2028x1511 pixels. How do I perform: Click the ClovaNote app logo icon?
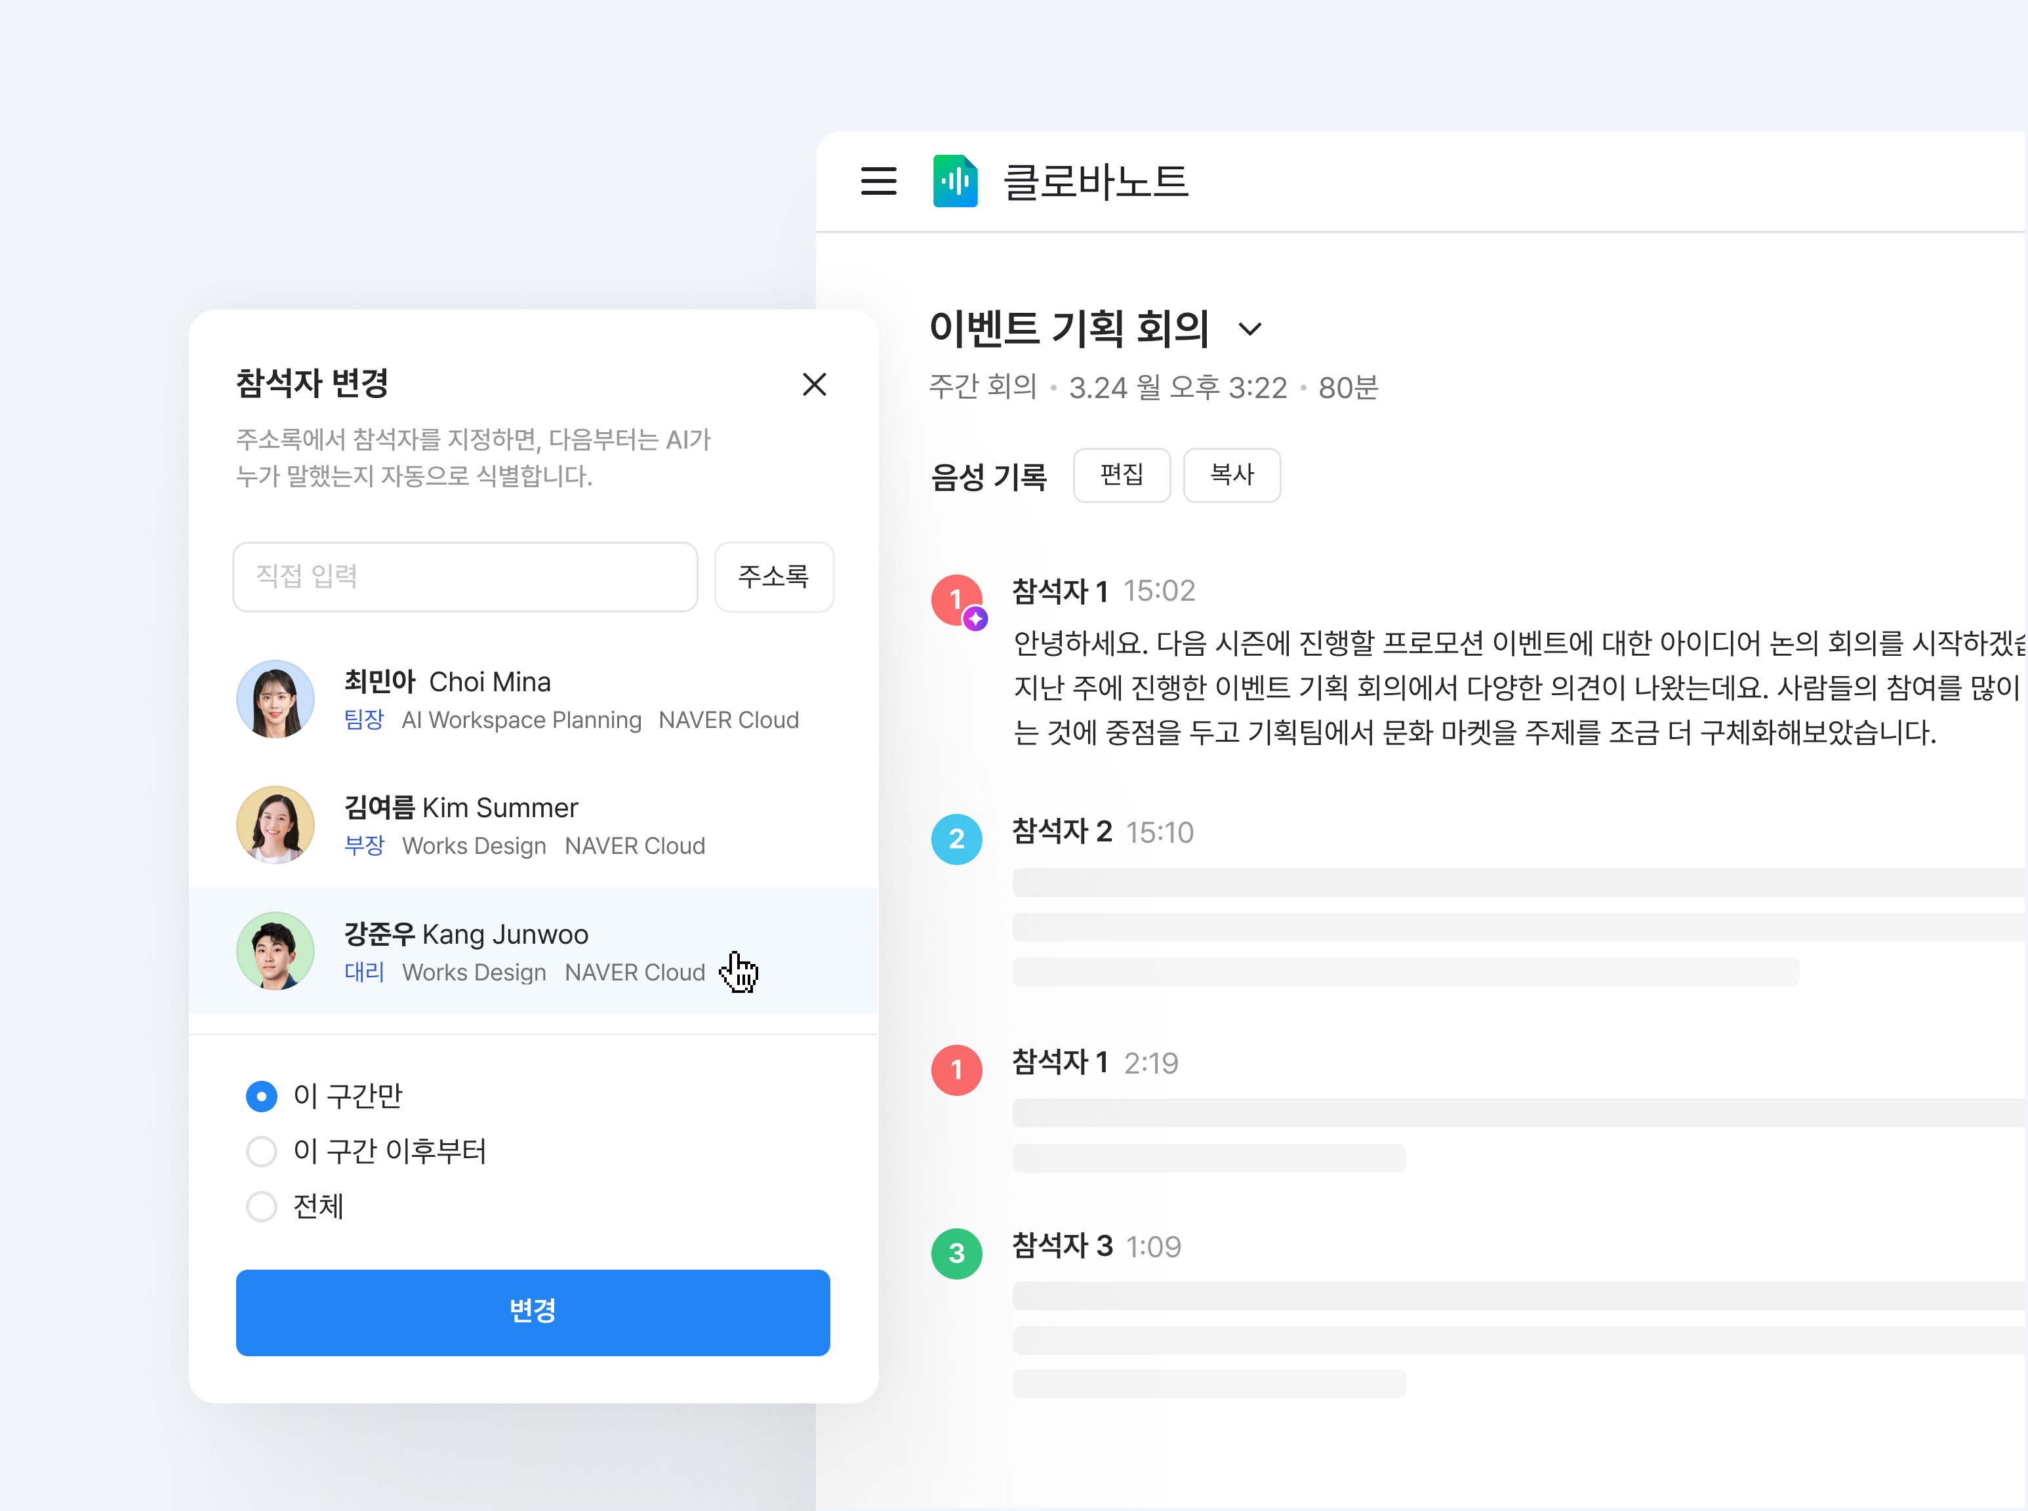[x=955, y=181]
